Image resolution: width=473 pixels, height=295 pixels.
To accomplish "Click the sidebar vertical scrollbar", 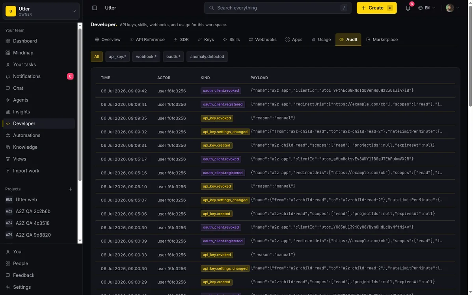I will [80, 104].
